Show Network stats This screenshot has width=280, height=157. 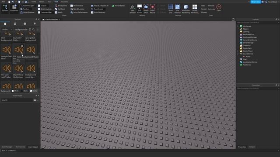point(211,6)
